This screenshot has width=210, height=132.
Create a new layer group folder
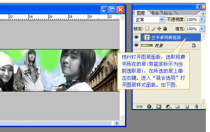tap(177, 106)
